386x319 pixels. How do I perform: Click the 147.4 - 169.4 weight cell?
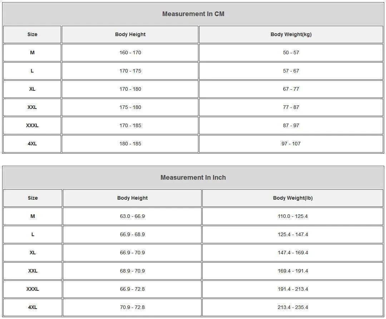pos(293,253)
